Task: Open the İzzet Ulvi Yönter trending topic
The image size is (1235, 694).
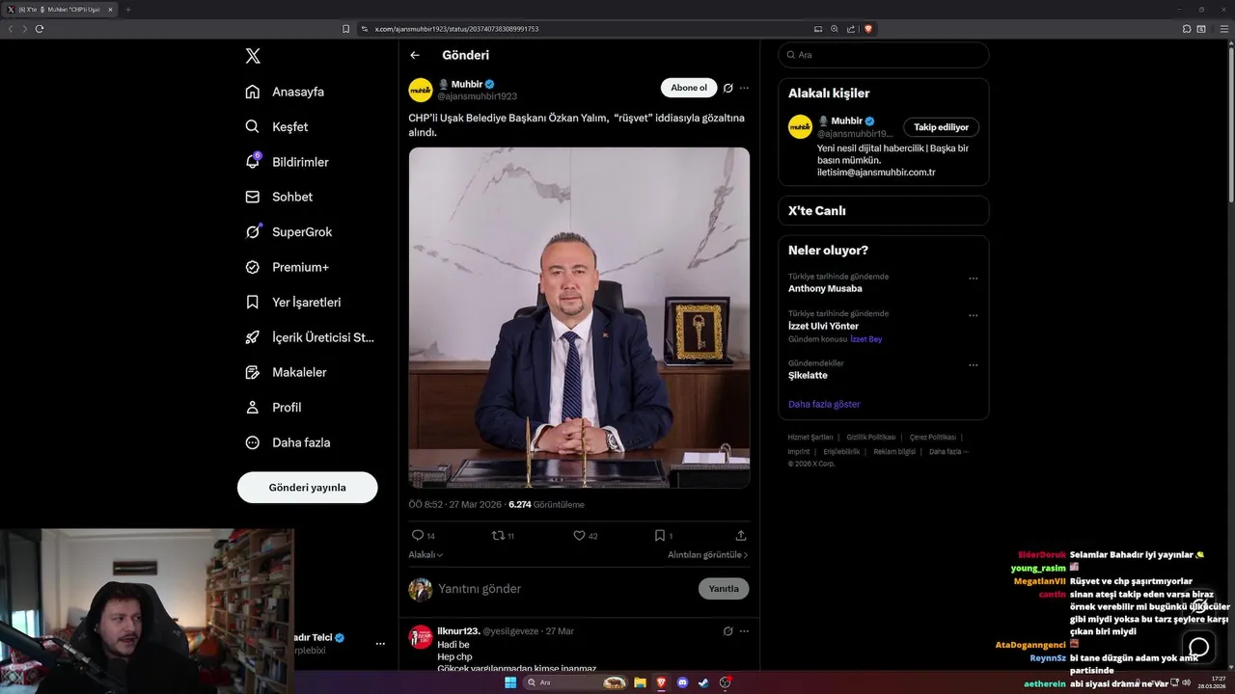Action: pyautogui.click(x=823, y=326)
